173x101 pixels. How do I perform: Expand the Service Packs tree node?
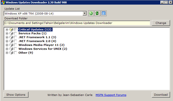click(7, 34)
